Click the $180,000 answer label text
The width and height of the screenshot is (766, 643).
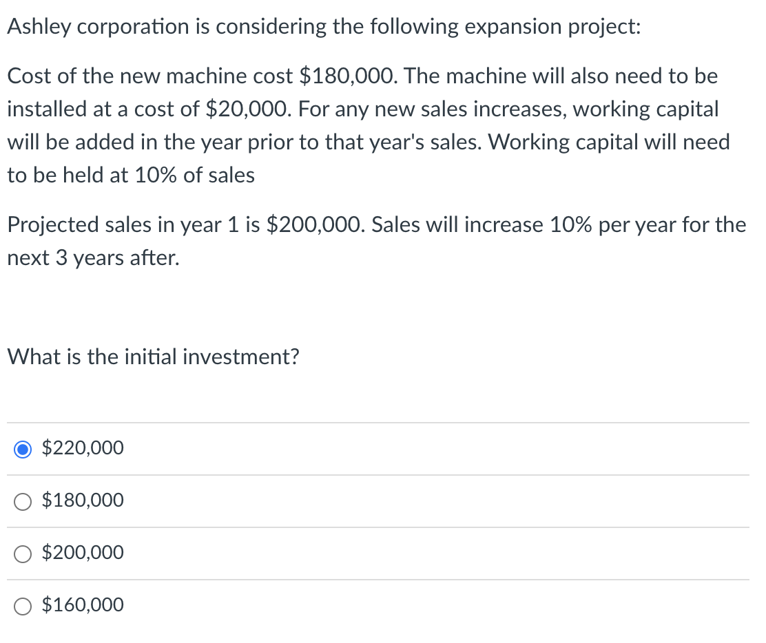82,500
